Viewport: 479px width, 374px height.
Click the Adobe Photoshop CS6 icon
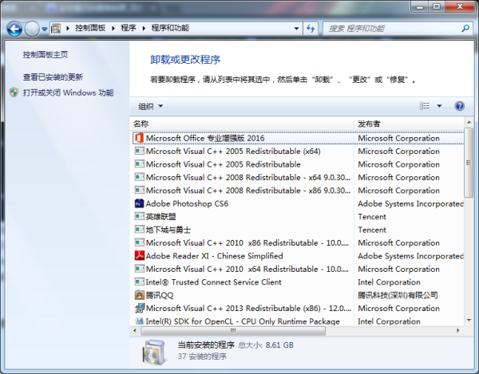point(139,203)
